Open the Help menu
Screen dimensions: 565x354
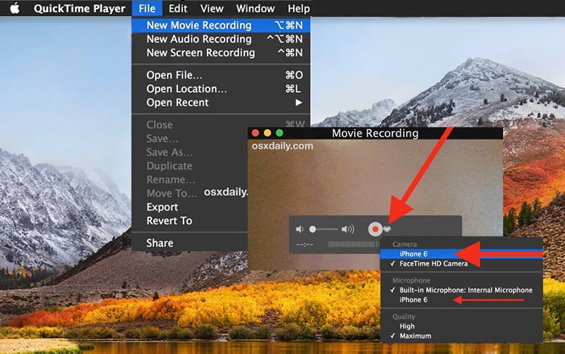point(299,8)
